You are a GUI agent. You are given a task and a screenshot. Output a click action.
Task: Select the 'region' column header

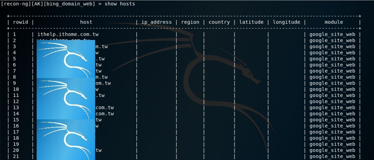(190, 22)
